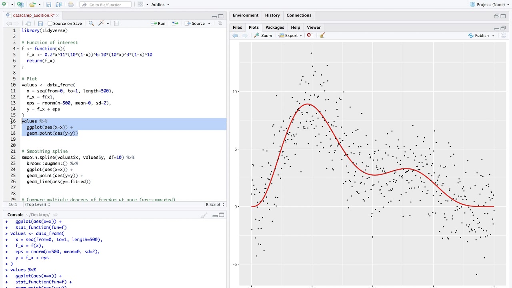The height and width of the screenshot is (288, 512).
Task: Clear all plots with the broom icon
Action: [x=322, y=35]
